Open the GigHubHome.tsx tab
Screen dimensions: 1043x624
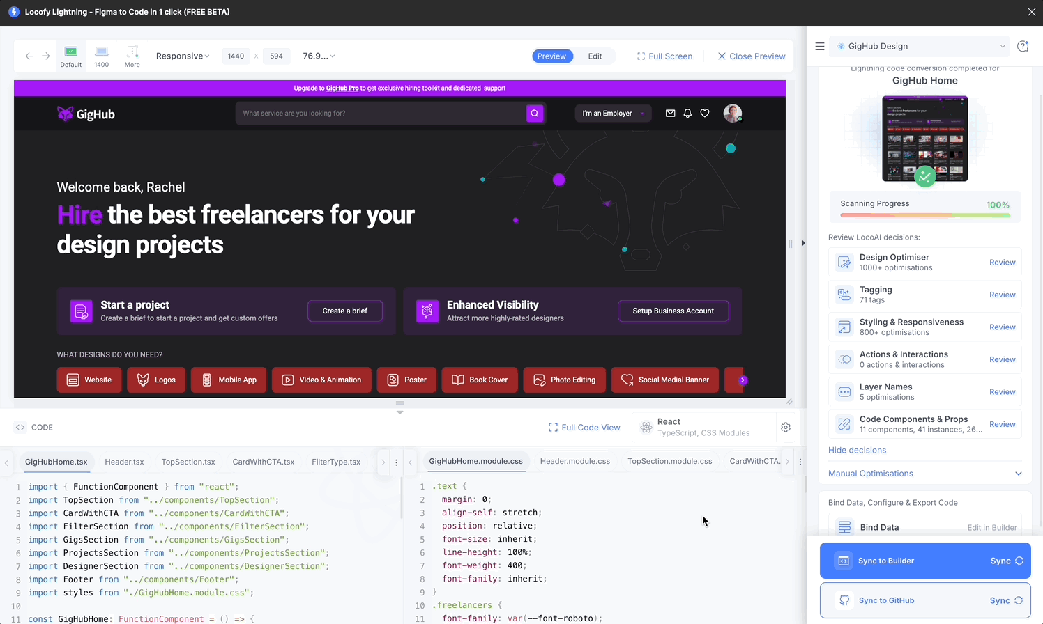click(56, 462)
